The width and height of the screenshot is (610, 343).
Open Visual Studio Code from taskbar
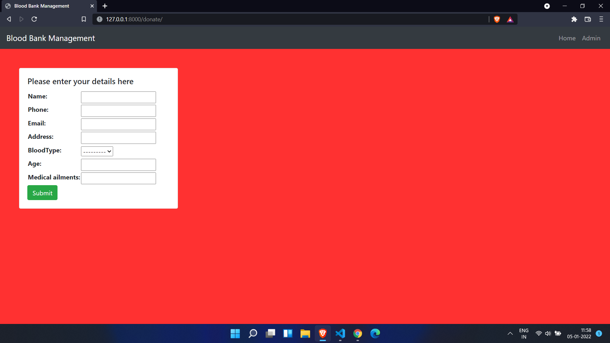coord(340,333)
